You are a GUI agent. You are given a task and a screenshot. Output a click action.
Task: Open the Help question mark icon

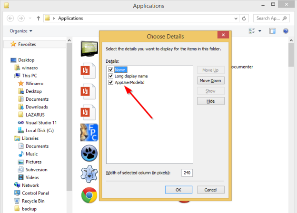[286, 31]
